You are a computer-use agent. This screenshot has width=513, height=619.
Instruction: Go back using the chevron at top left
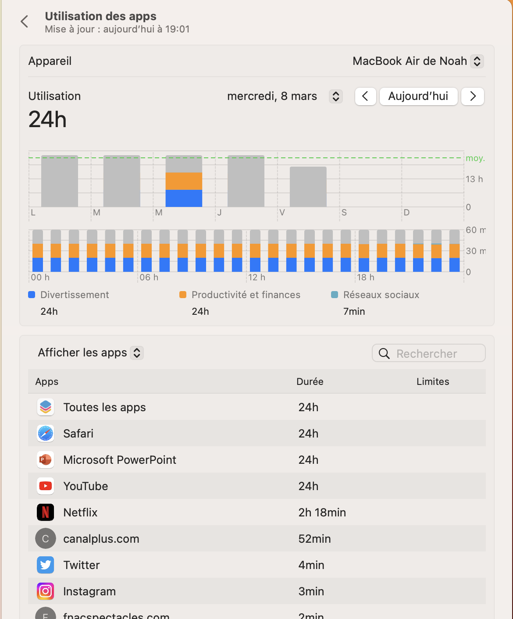coord(24,21)
